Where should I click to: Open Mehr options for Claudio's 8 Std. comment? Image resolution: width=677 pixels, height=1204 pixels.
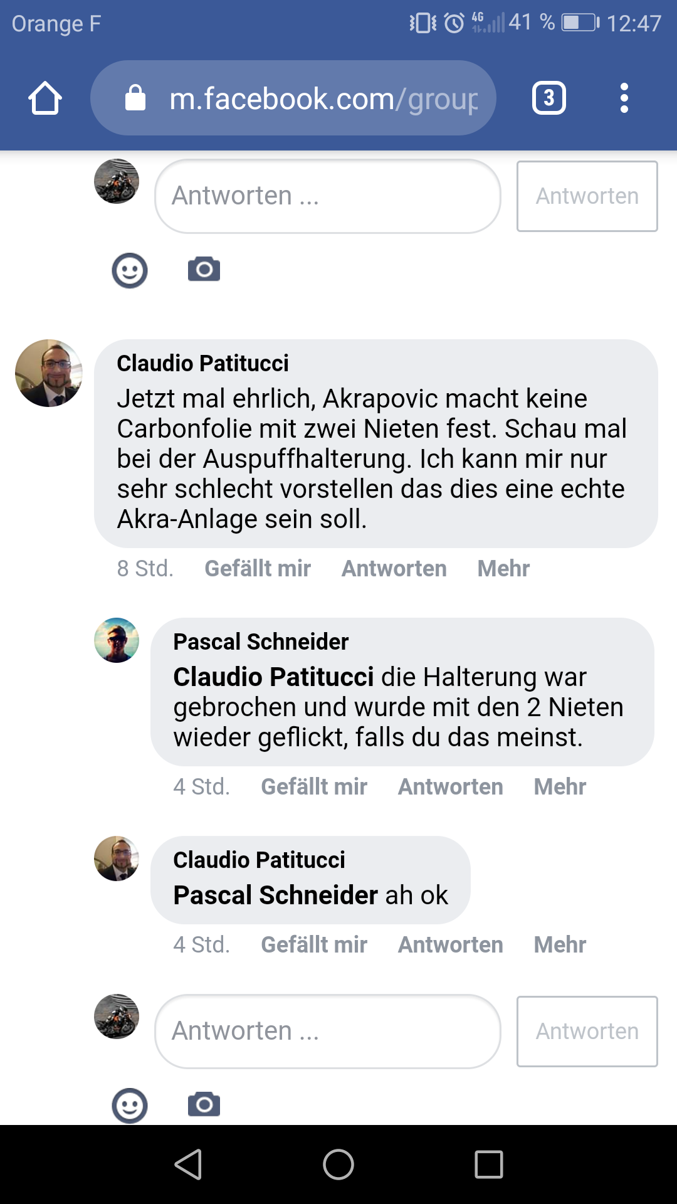tap(503, 569)
